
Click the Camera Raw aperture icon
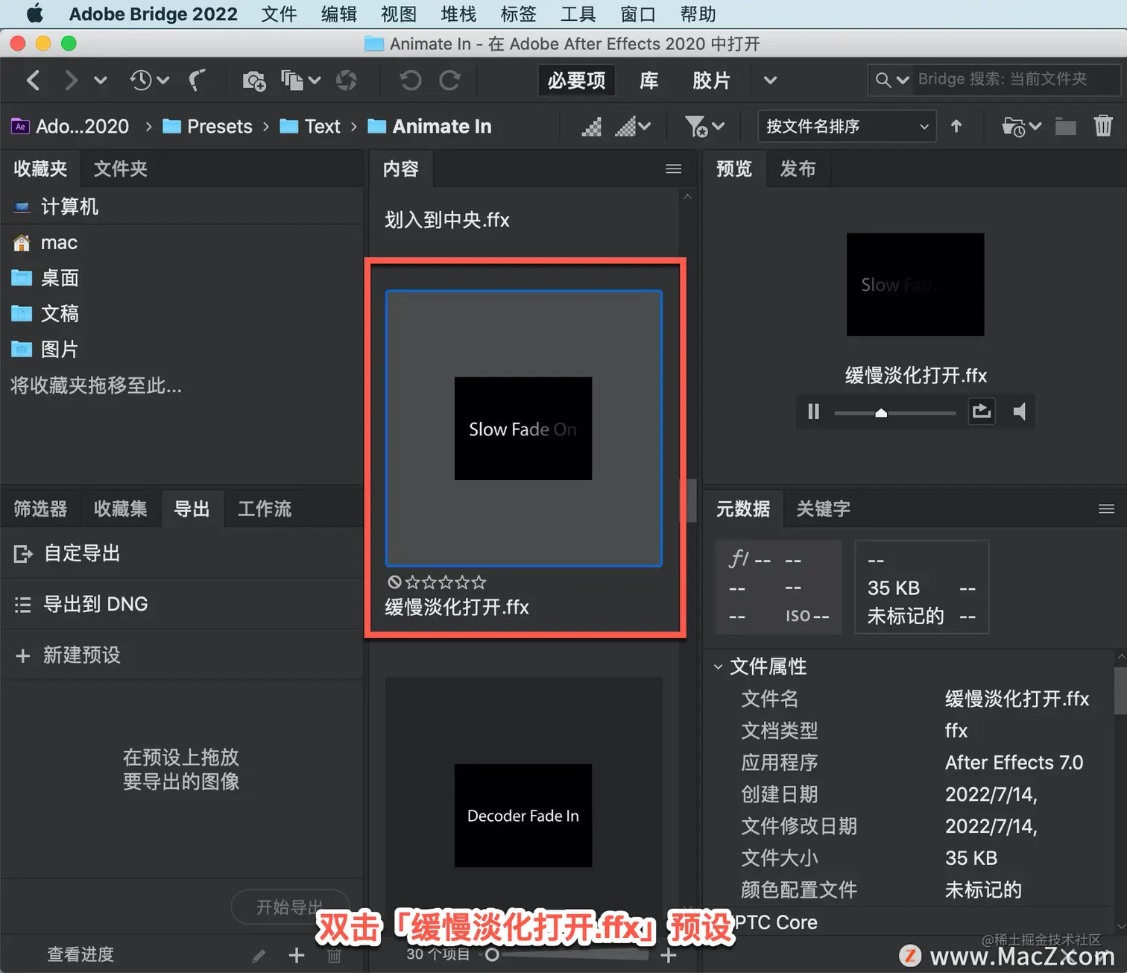tap(346, 80)
